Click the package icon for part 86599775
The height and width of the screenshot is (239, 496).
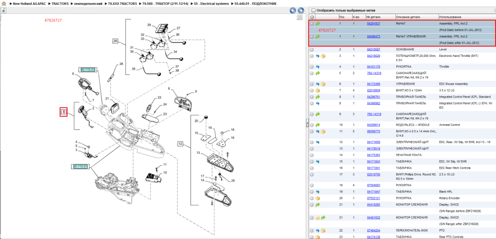point(323,131)
